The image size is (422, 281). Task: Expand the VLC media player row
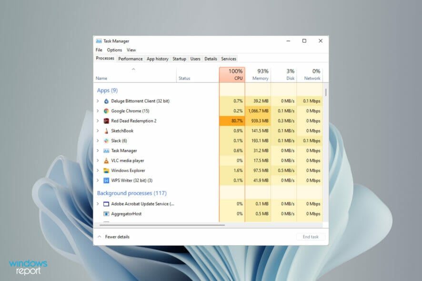point(98,161)
